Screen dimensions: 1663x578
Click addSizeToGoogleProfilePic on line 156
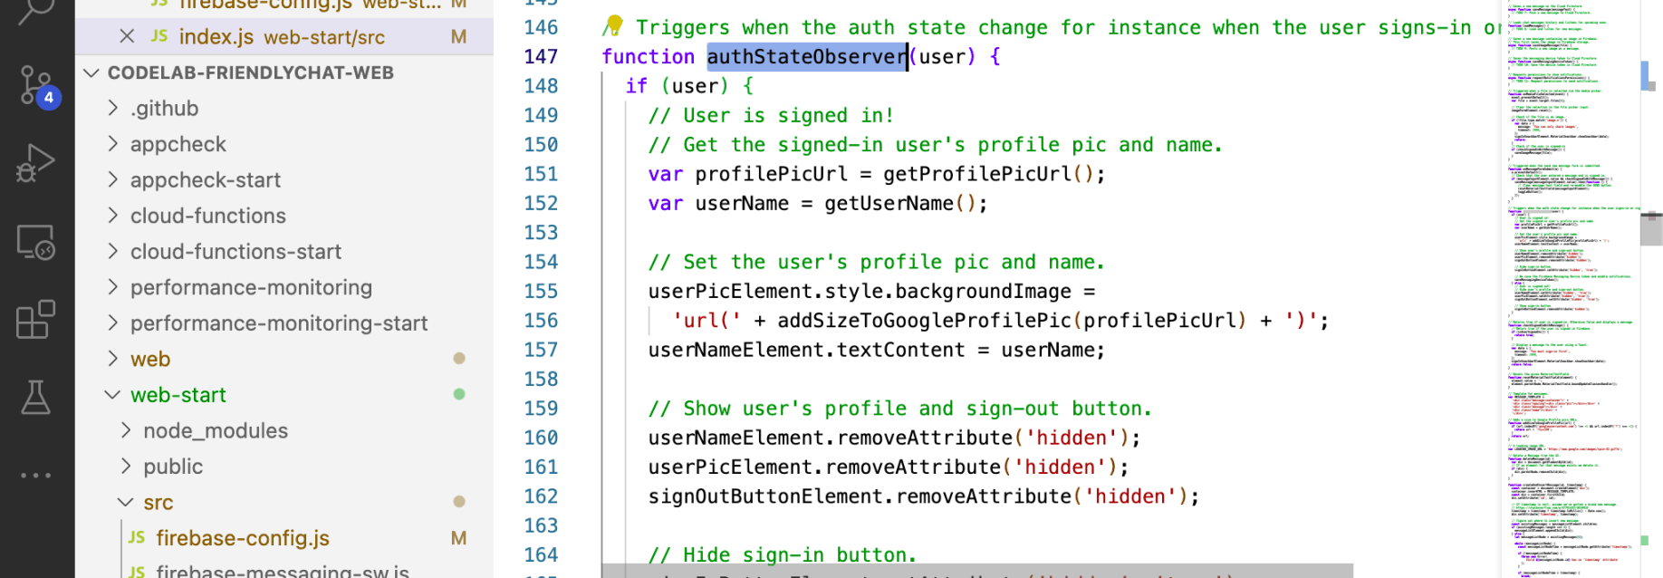924,321
